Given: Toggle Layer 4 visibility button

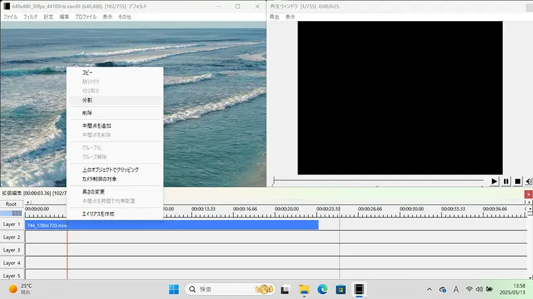Looking at the screenshot, I should tap(12, 263).
